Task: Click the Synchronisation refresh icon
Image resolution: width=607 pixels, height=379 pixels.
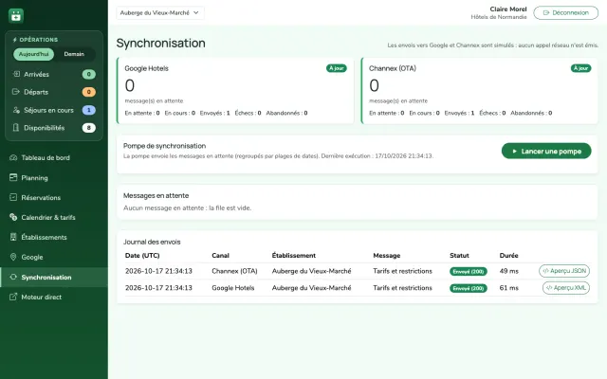Action: pos(13,277)
